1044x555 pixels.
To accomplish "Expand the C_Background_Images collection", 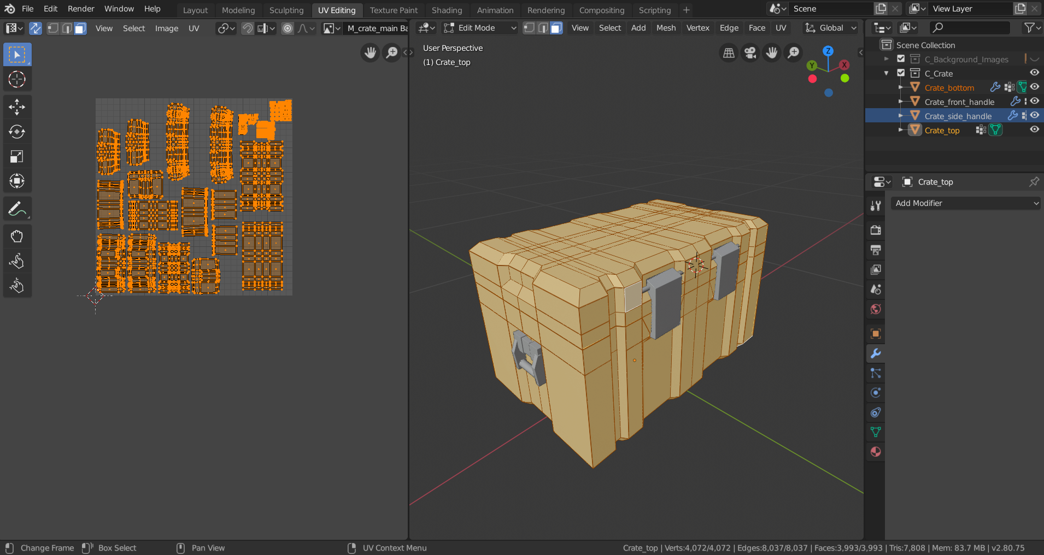I will tap(887, 59).
